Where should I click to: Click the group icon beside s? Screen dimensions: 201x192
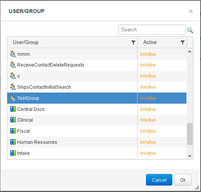tap(13, 76)
